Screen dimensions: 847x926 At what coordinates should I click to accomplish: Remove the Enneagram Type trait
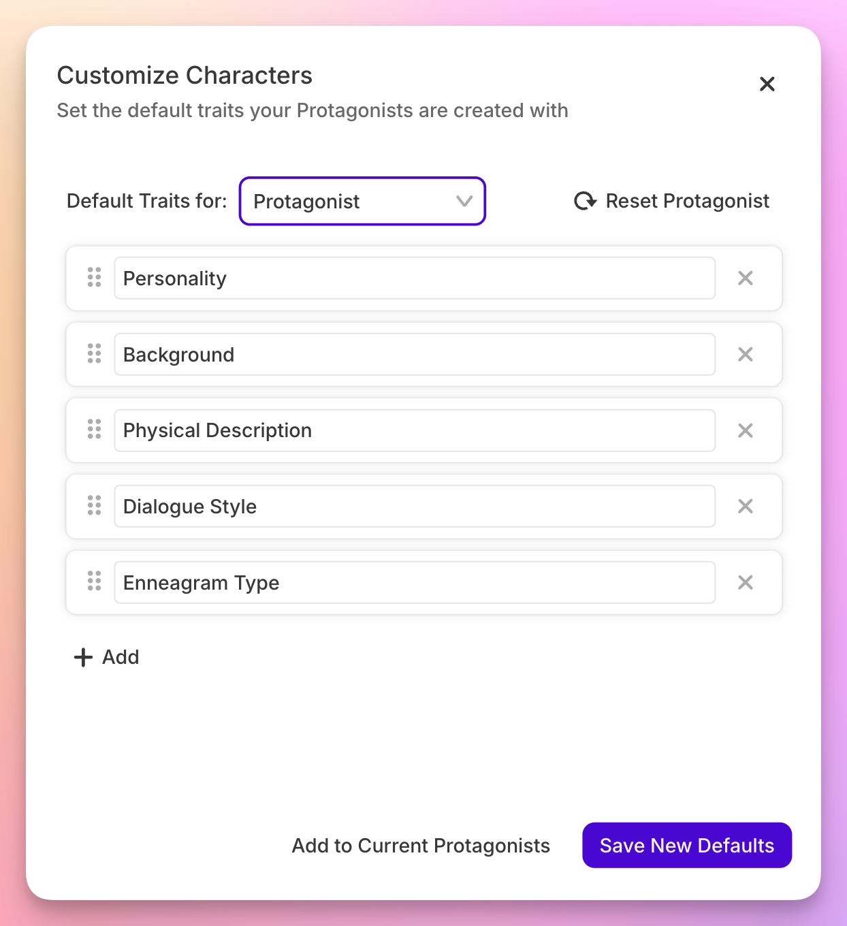[746, 582]
